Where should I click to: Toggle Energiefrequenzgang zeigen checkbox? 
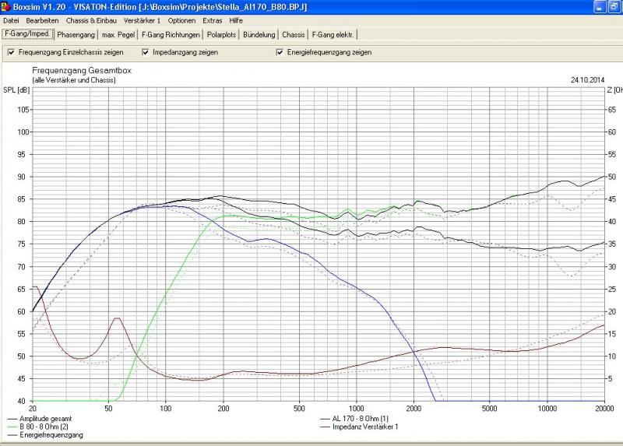click(x=280, y=52)
